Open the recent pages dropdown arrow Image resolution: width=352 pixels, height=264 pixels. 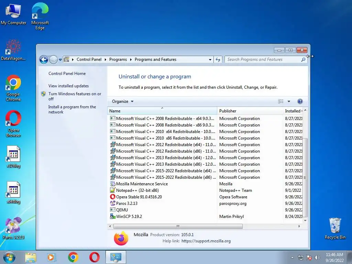tap(60, 60)
